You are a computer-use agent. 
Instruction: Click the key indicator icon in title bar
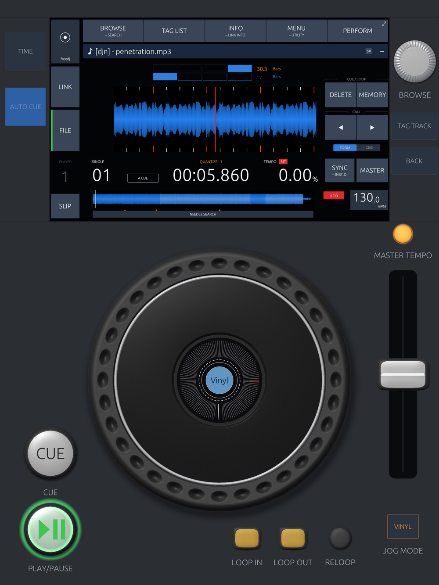pos(369,51)
